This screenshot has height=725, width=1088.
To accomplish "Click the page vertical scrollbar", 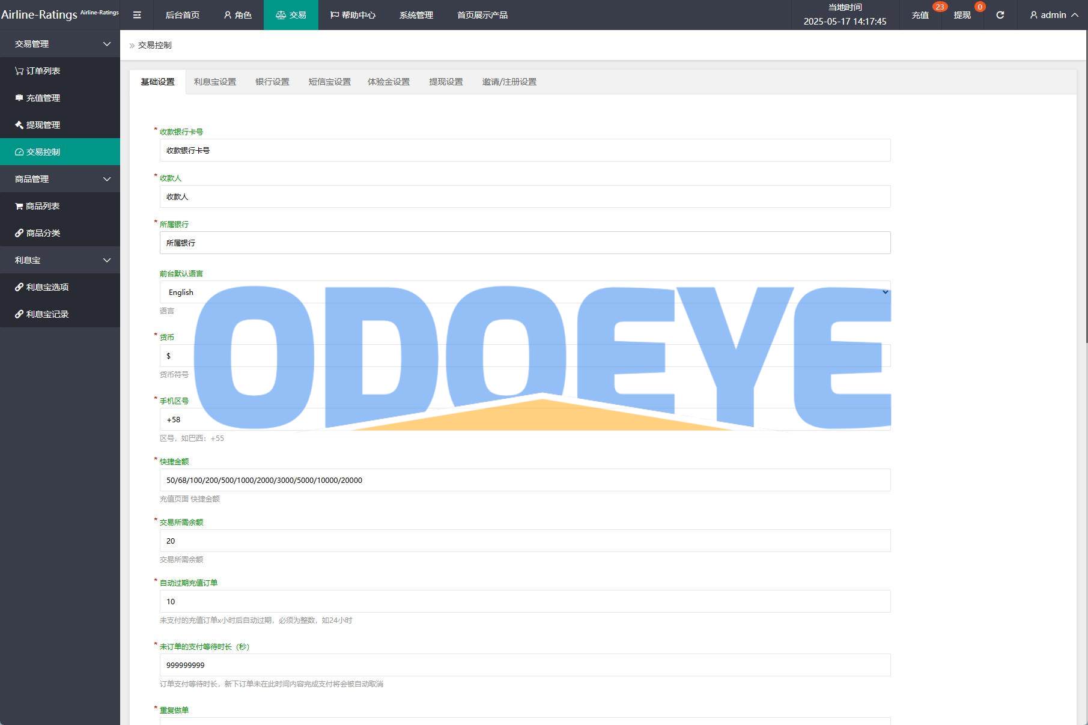I will coord(1086,186).
